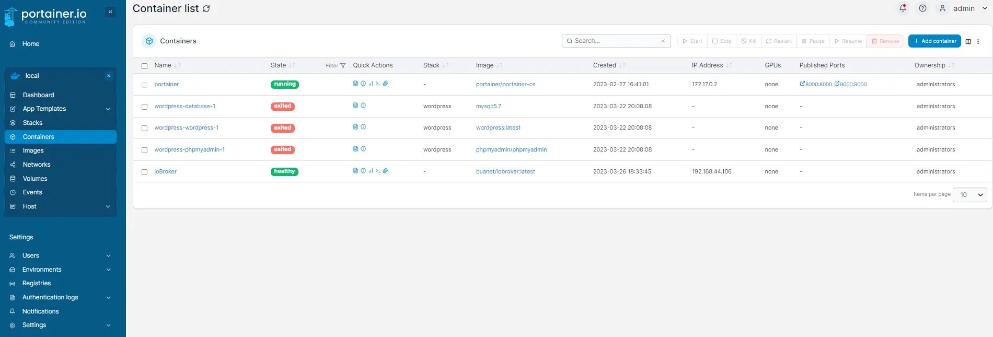Open published port 8000:8000 link
The width and height of the screenshot is (993, 337).
coord(816,84)
